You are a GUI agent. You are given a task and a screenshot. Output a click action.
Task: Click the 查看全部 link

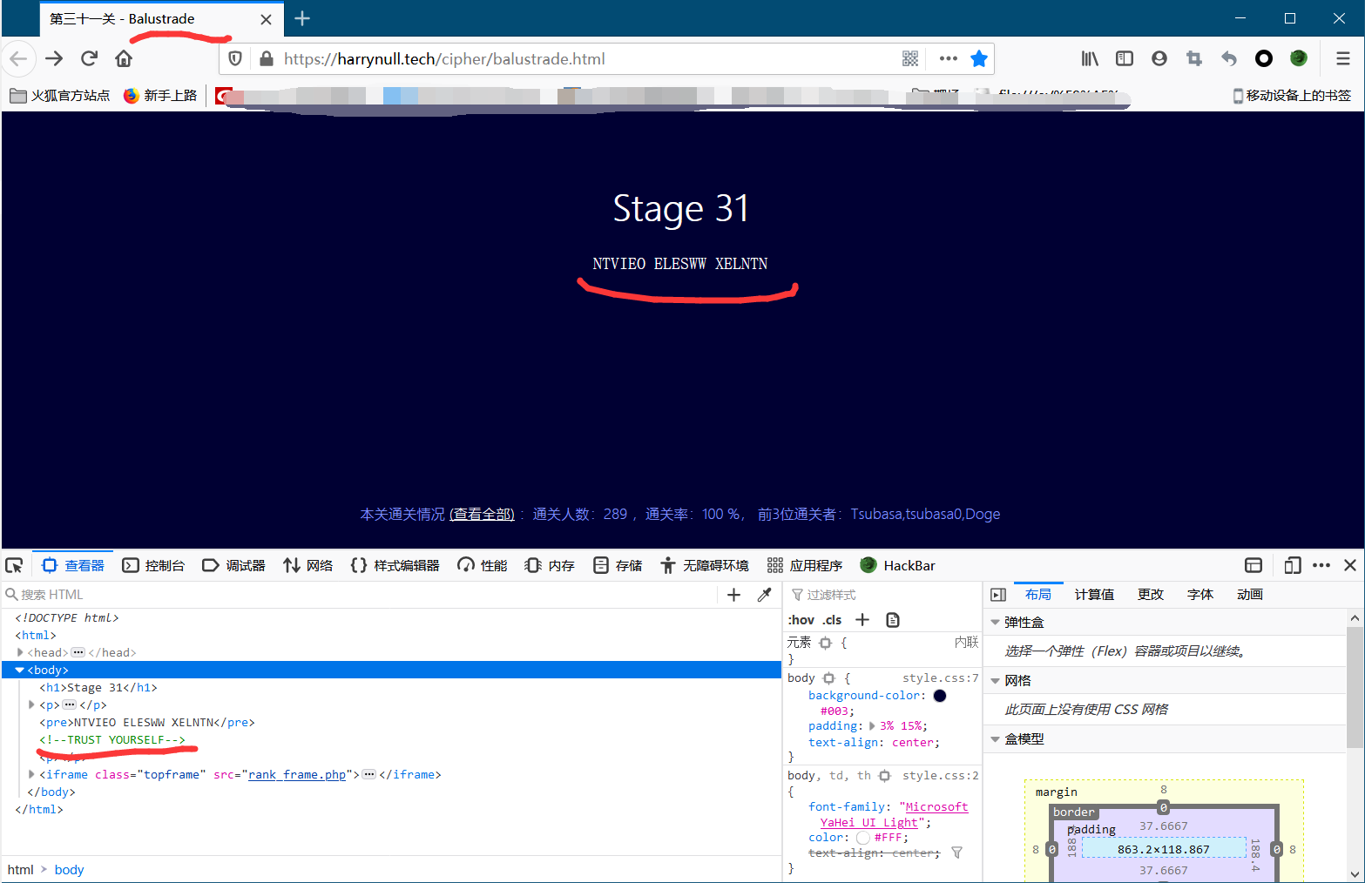482,514
